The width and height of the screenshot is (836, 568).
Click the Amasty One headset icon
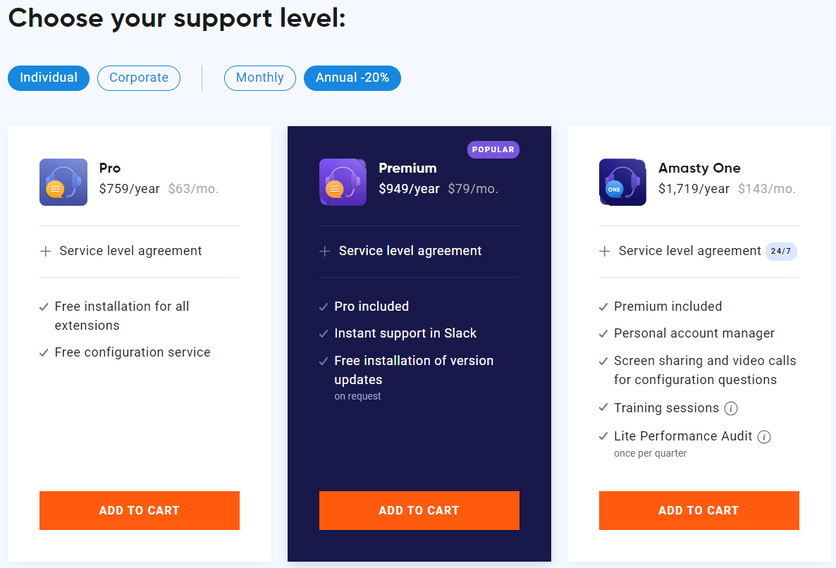[622, 183]
